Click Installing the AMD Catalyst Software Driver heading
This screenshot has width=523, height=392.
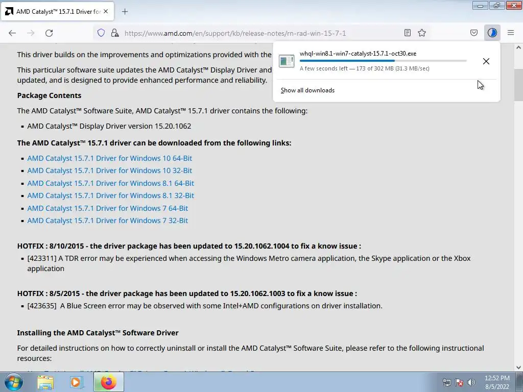pos(98,333)
